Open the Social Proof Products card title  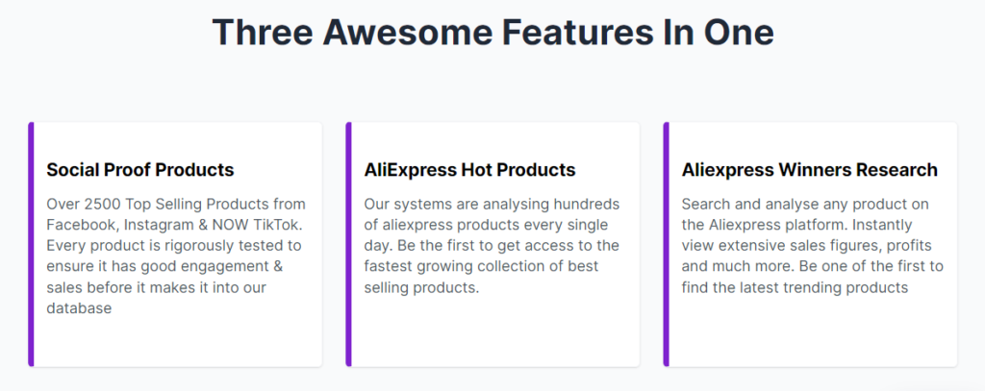[x=140, y=169]
